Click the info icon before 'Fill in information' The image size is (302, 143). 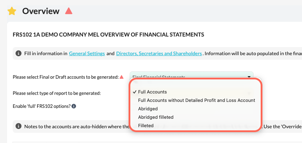(18, 54)
